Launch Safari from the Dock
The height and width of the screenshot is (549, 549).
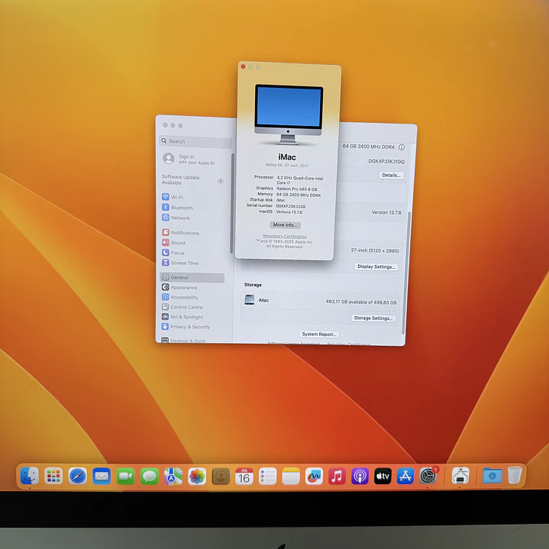tap(77, 476)
